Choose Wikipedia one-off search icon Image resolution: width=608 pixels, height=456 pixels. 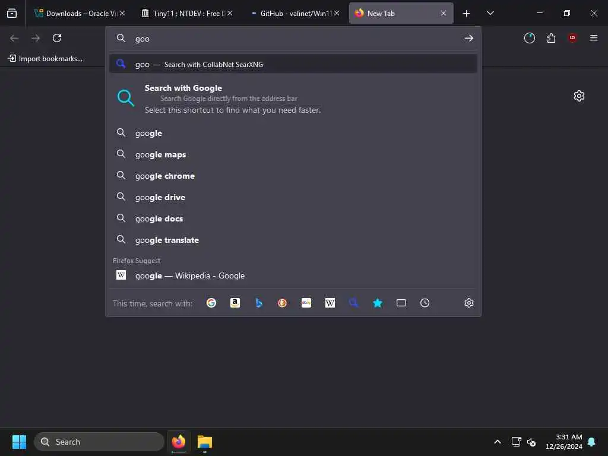coord(330,303)
